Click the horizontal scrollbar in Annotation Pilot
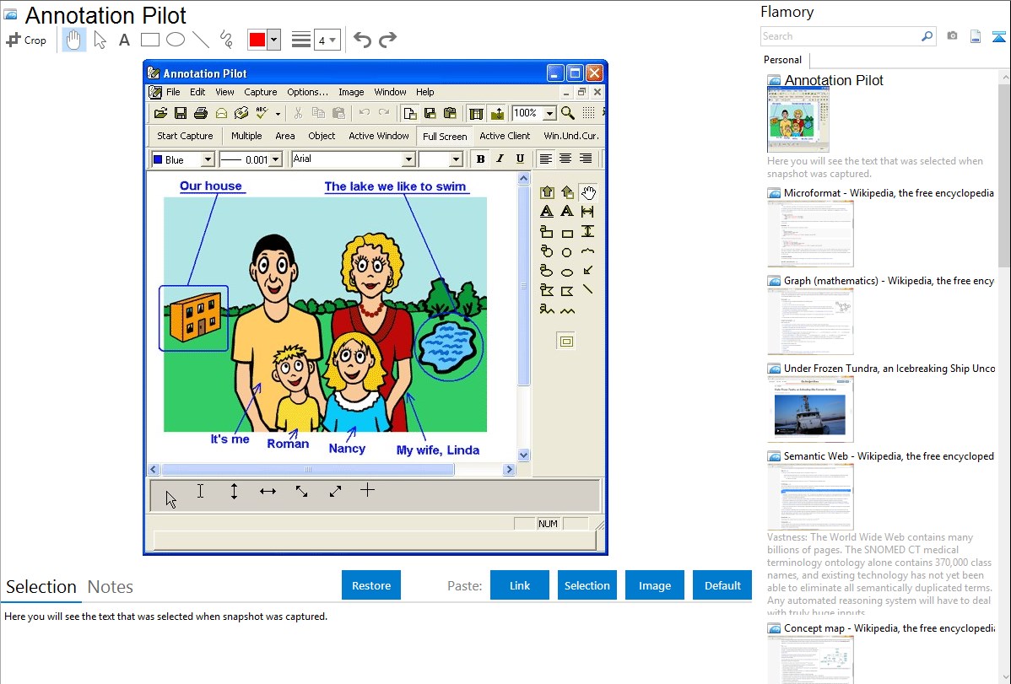The height and width of the screenshot is (684, 1011). (x=308, y=469)
